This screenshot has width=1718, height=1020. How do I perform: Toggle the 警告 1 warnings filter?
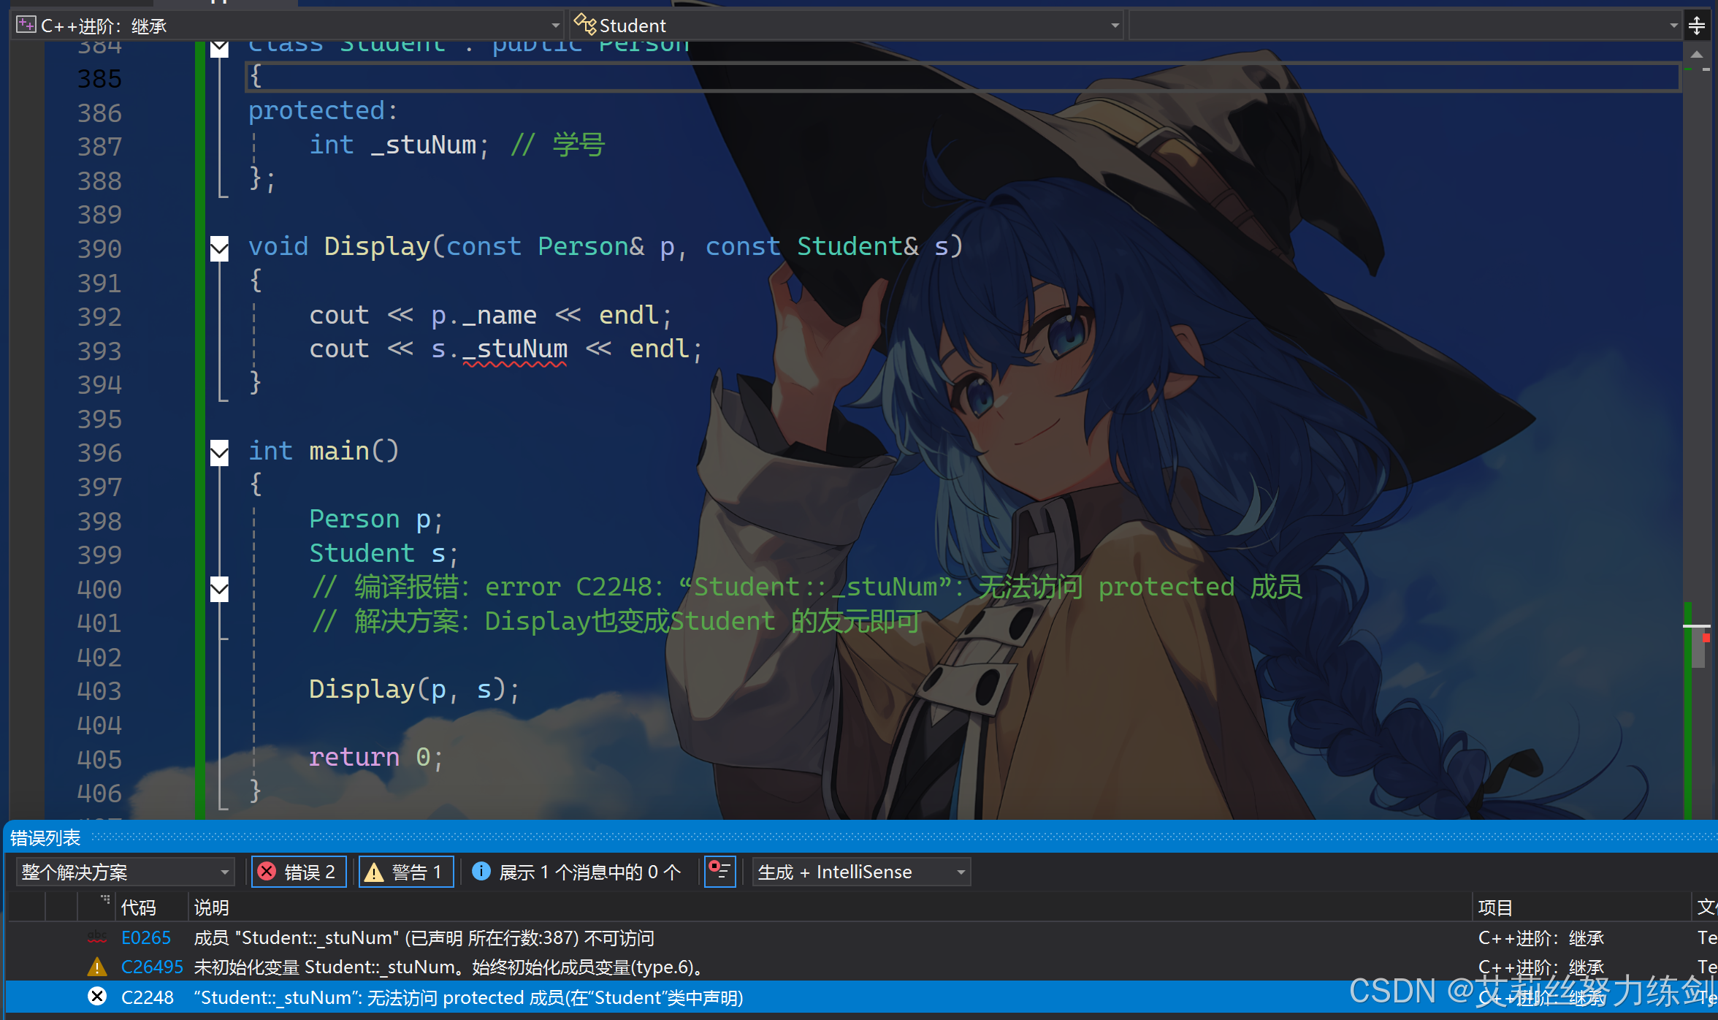click(x=406, y=872)
